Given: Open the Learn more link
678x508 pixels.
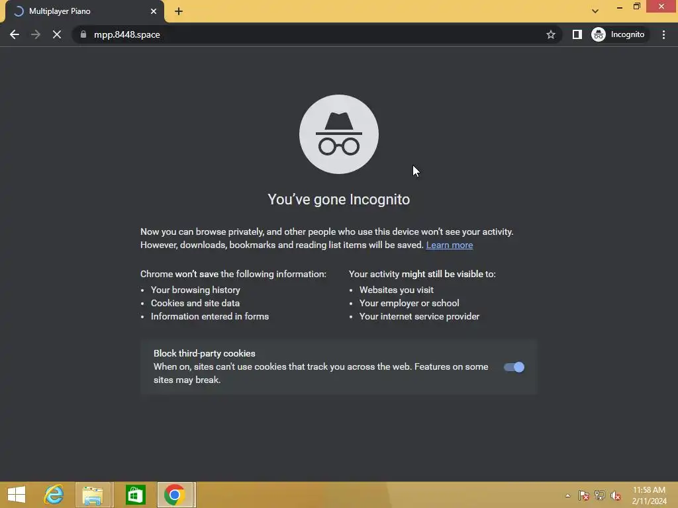Looking at the screenshot, I should click(x=450, y=245).
